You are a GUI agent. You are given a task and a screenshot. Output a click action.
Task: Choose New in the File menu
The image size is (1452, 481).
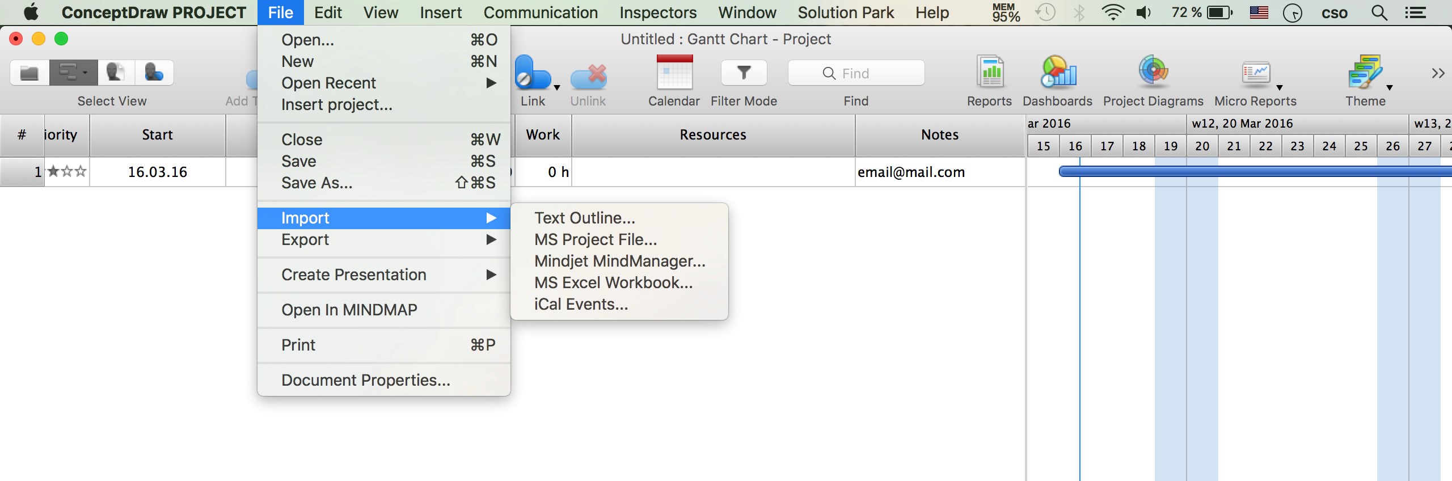click(x=384, y=61)
